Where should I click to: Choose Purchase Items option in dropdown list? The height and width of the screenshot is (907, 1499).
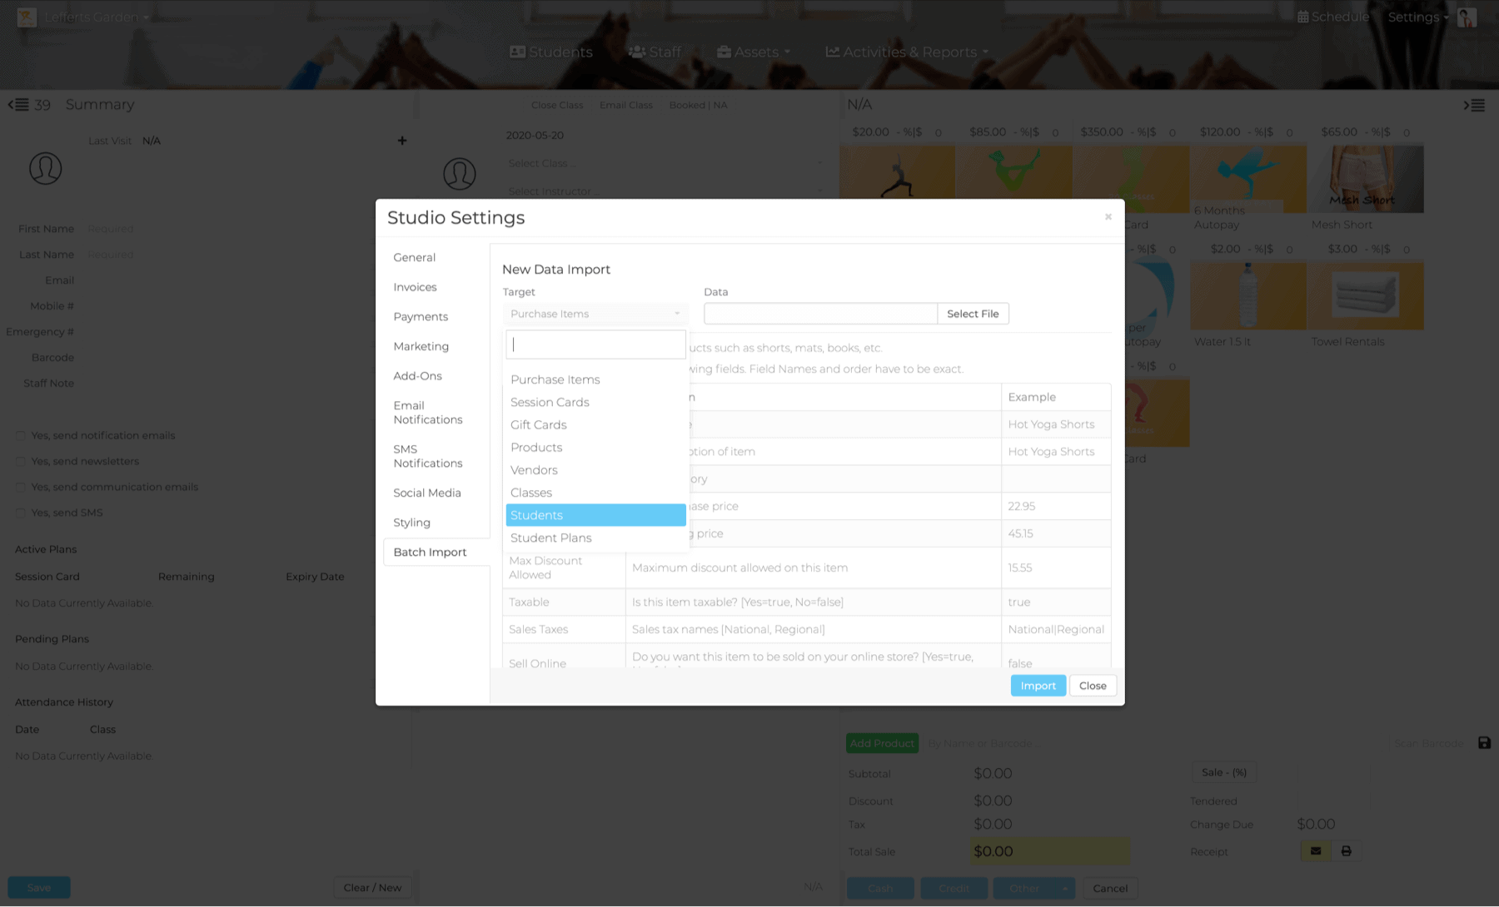tap(595, 379)
